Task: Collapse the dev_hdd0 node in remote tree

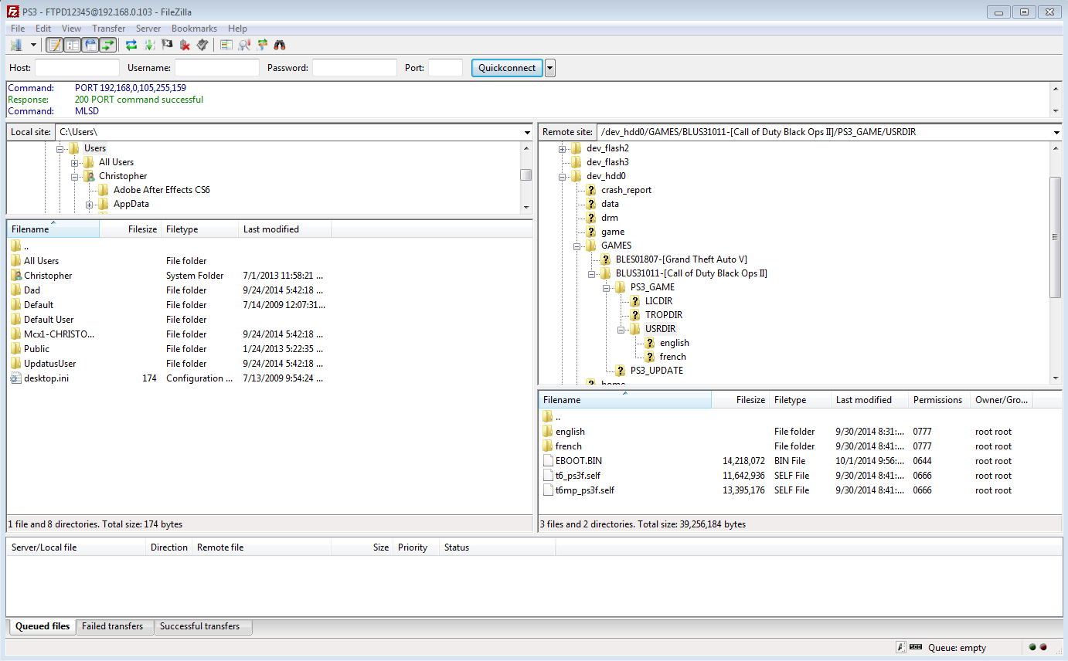Action: click(562, 176)
